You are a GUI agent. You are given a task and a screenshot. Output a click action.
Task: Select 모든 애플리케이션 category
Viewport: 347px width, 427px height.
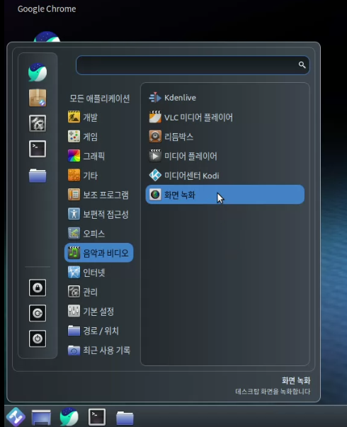tap(99, 98)
